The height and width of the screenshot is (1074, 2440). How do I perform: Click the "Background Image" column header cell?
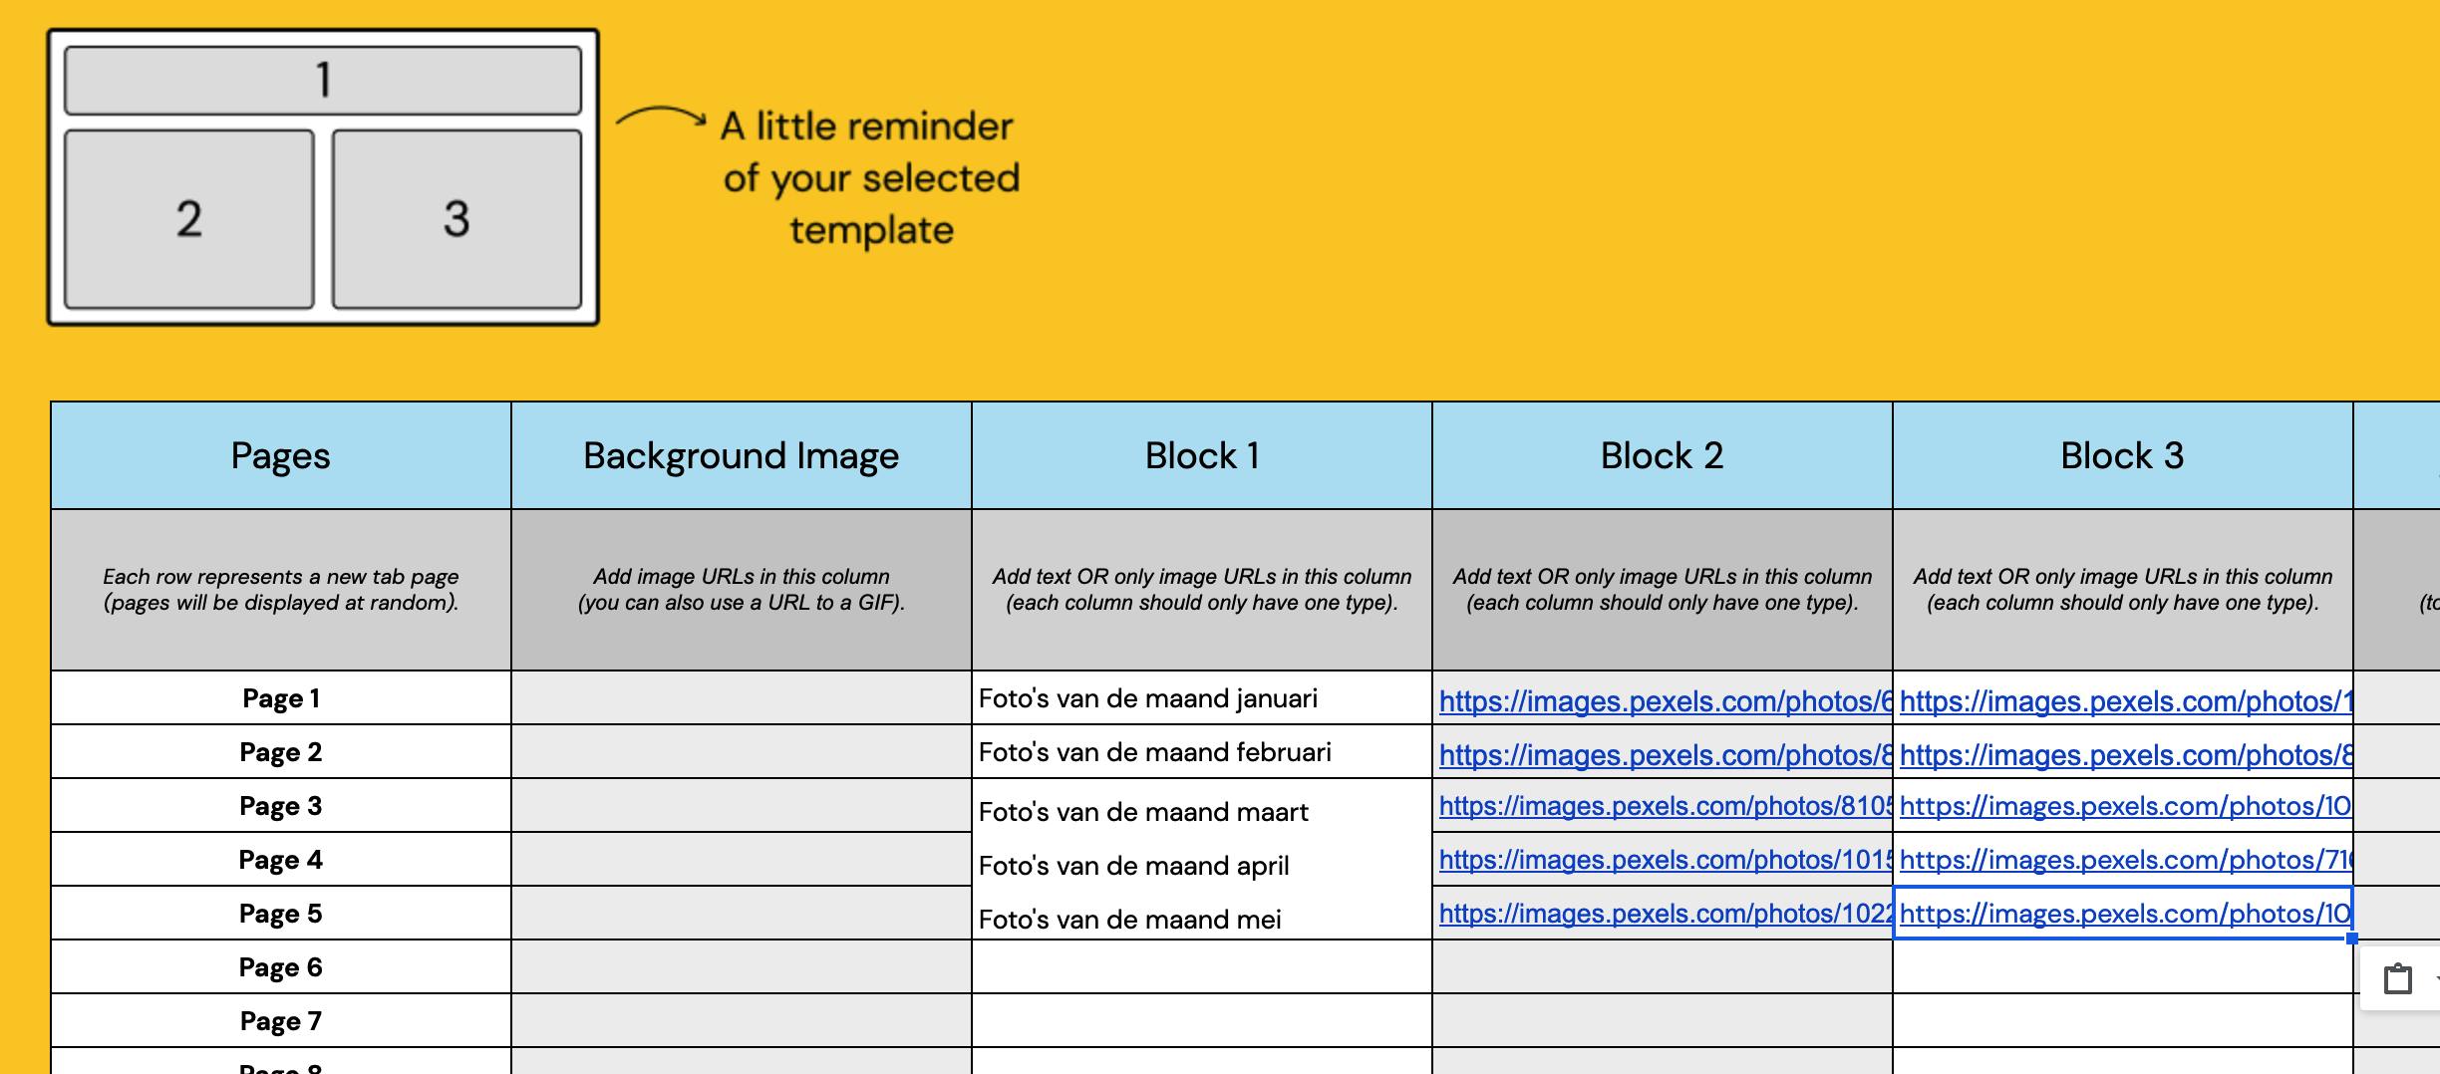pos(741,456)
